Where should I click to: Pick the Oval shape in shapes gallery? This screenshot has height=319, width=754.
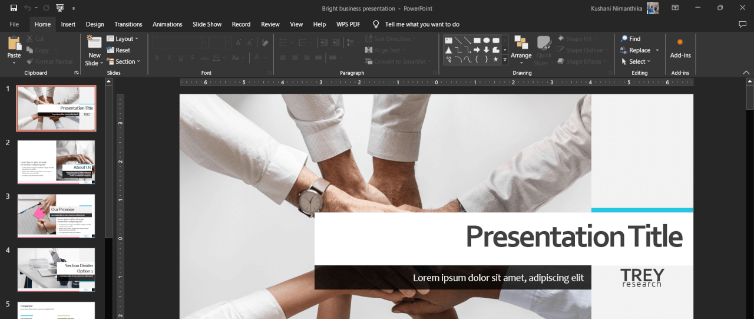487,40
